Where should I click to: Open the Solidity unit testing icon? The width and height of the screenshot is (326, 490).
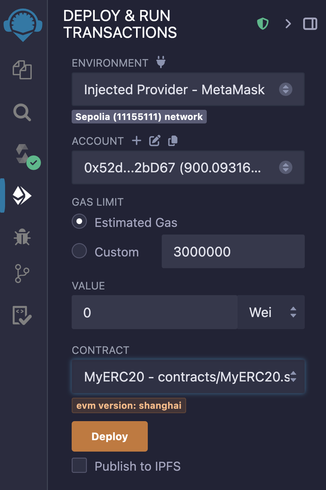click(x=22, y=315)
